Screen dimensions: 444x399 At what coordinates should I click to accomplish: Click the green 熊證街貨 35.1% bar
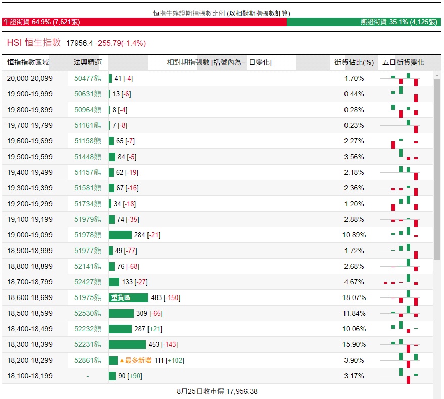(x=364, y=22)
